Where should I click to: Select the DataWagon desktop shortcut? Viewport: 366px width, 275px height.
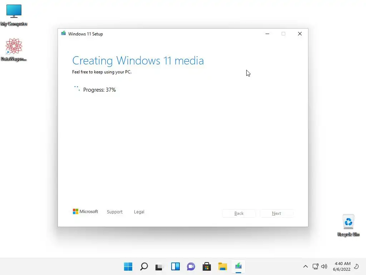[x=14, y=49]
